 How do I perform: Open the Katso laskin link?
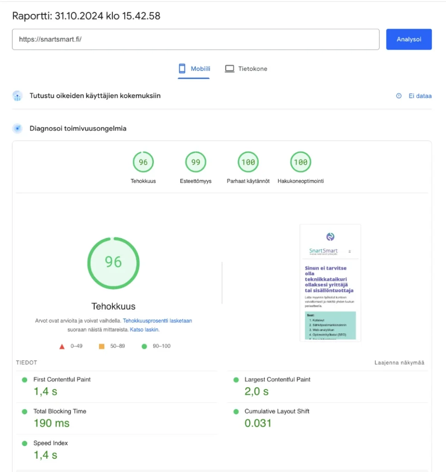tap(144, 330)
